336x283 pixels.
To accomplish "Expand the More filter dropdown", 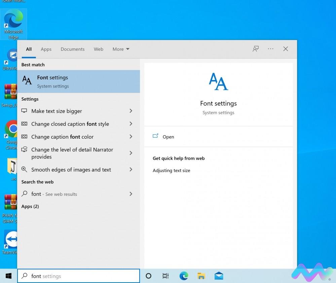I will [121, 49].
